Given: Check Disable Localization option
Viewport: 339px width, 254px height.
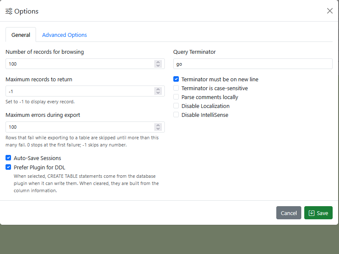Looking at the screenshot, I should click(x=176, y=105).
